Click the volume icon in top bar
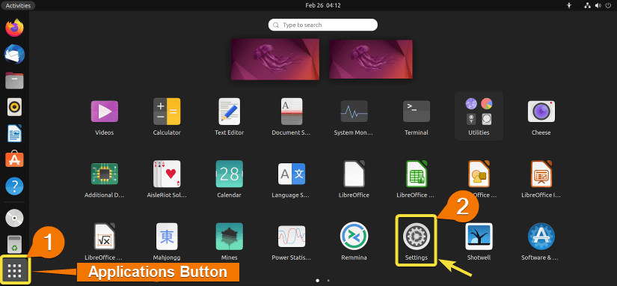Image resolution: width=617 pixels, height=286 pixels. pos(598,5)
